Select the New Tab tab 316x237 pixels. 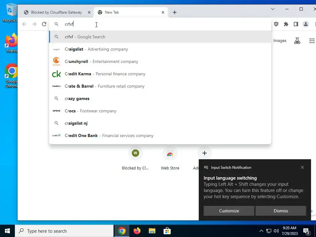click(131, 12)
